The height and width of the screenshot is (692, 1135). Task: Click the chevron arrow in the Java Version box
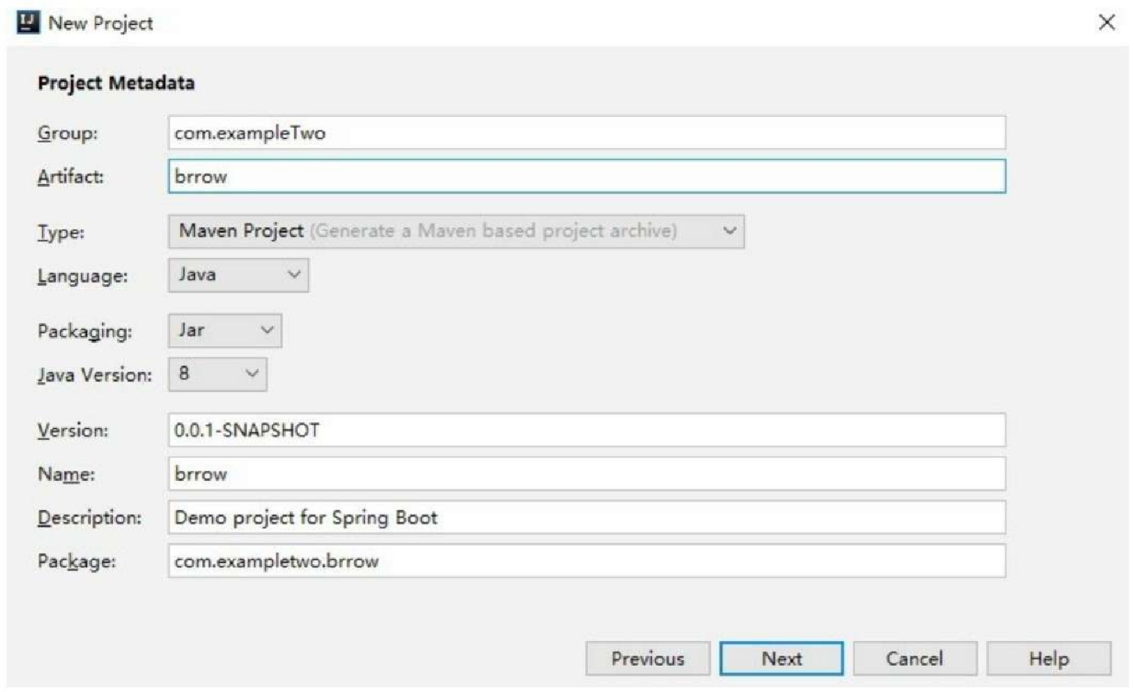pyautogui.click(x=252, y=374)
